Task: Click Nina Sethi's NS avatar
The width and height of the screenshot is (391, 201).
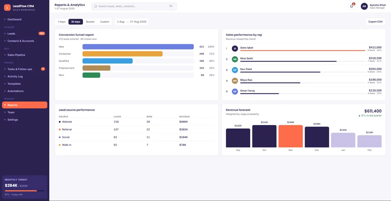Action: pos(235,59)
